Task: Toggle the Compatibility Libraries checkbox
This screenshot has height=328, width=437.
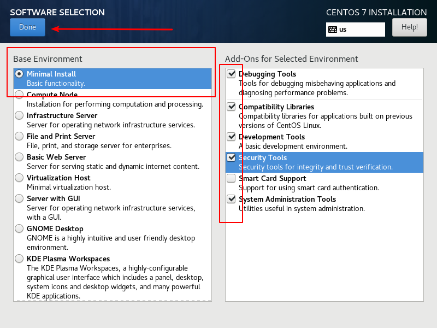Action: [x=231, y=107]
